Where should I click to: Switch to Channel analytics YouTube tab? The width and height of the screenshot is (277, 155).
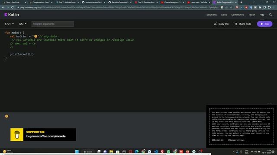173,2
